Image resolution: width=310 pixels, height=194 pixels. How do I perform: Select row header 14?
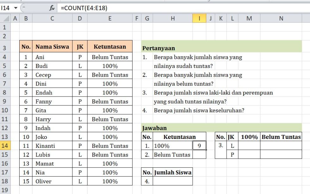(4, 146)
